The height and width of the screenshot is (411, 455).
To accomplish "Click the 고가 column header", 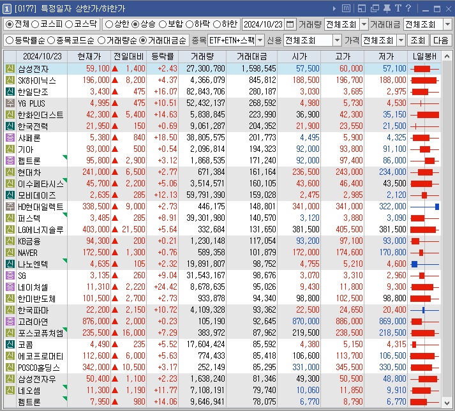I will click(342, 56).
